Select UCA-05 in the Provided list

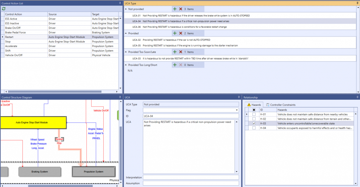pyautogui.click(x=240, y=45)
